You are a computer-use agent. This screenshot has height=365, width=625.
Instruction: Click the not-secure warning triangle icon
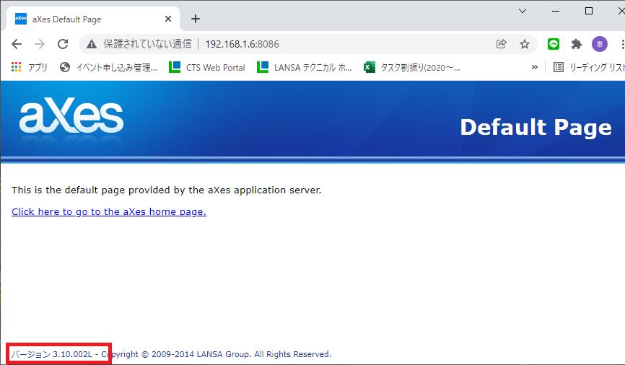click(92, 44)
